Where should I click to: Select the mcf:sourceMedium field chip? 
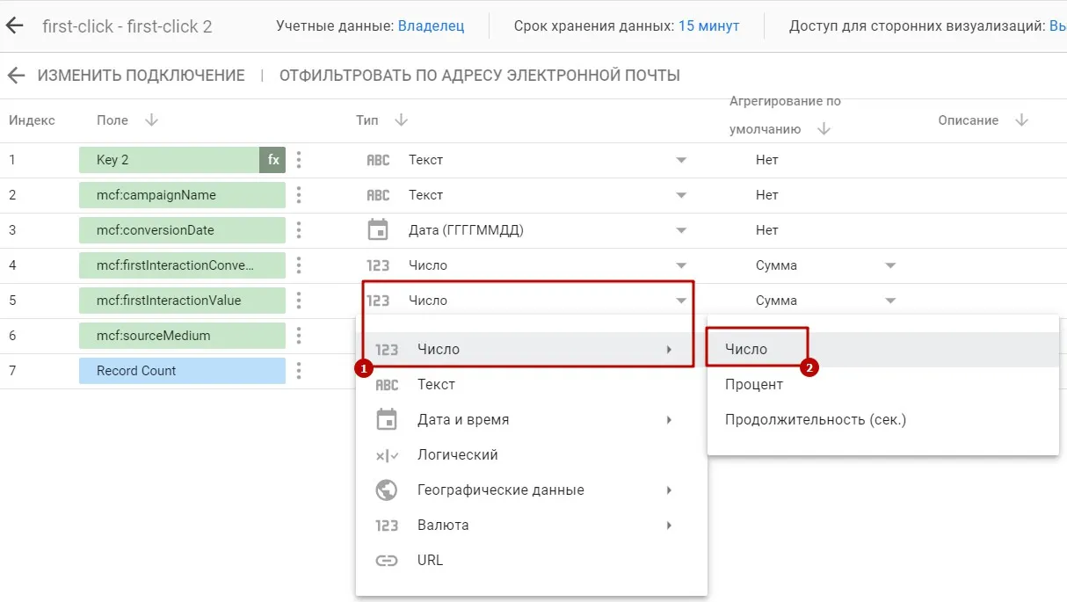tap(182, 336)
